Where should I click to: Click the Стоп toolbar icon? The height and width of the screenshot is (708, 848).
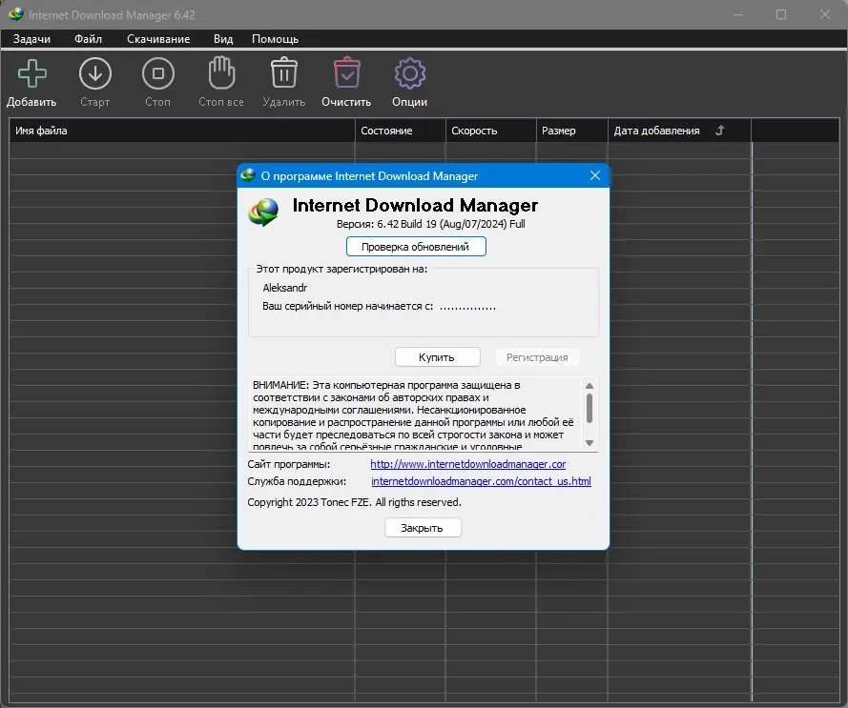click(x=158, y=73)
